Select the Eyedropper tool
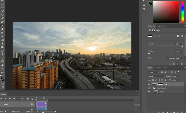Image resolution: width=186 pixels, height=113 pixels. [x=2, y=18]
